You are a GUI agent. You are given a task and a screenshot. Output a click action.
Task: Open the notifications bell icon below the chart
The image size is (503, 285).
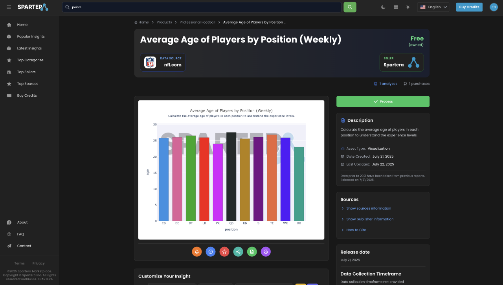point(197,252)
